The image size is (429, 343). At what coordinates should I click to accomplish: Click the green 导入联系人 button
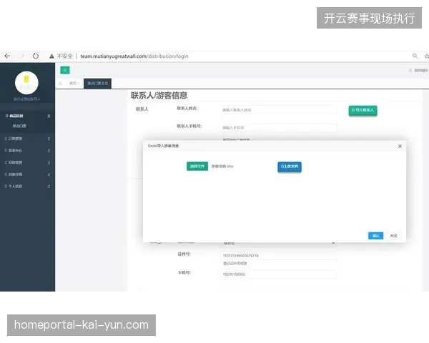click(363, 110)
